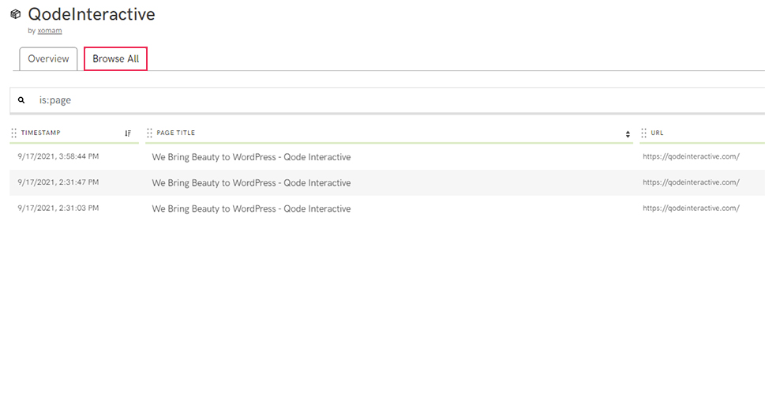
Task: Open page title in the 2:31:47 PM row
Action: 251,183
